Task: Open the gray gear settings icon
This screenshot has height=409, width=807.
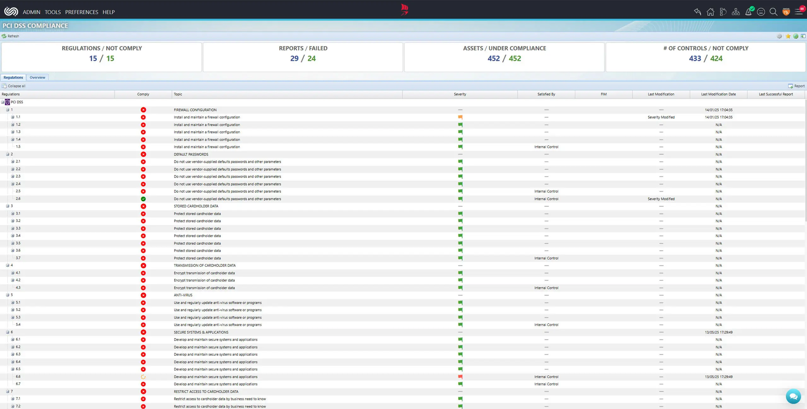Action: [x=779, y=36]
